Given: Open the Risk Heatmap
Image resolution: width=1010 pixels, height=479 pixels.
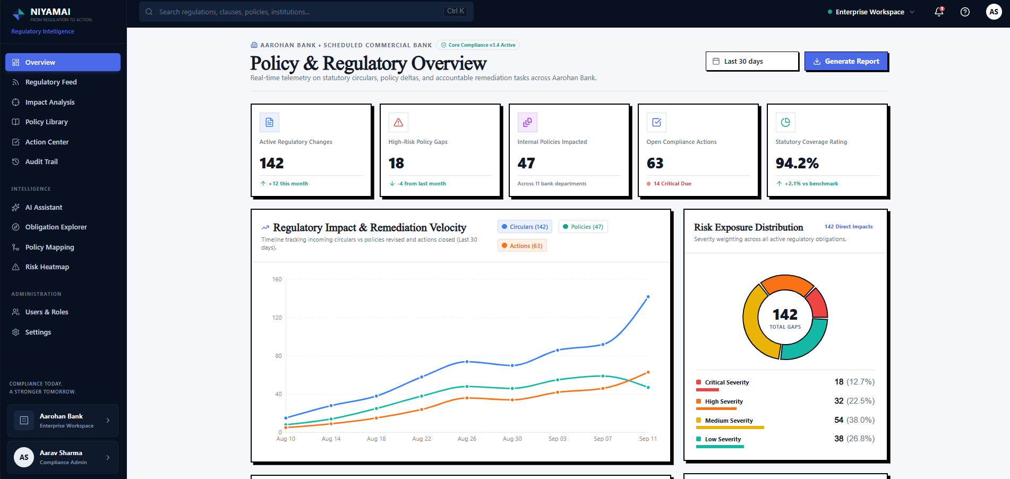Looking at the screenshot, I should pos(63,267).
